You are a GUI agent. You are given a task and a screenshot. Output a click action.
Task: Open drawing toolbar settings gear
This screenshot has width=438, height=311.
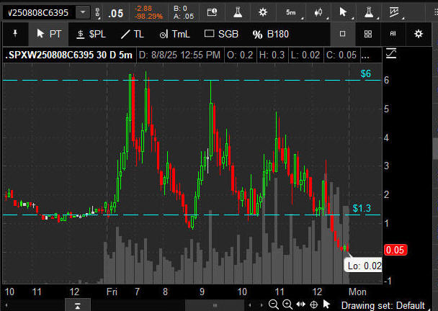[x=419, y=34]
